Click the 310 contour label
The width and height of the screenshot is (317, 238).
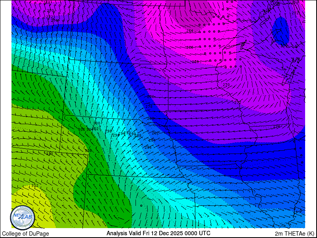coord(49,154)
